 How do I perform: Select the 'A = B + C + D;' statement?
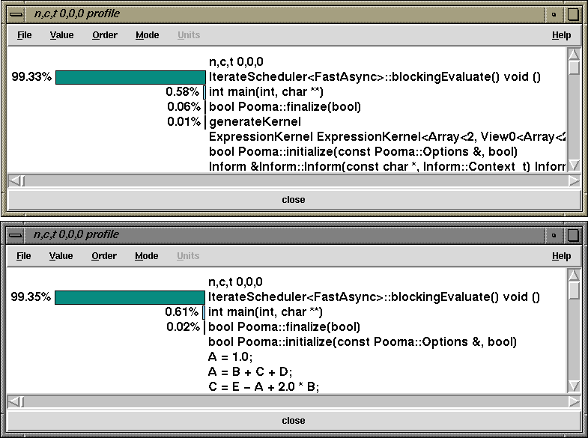[x=250, y=372]
